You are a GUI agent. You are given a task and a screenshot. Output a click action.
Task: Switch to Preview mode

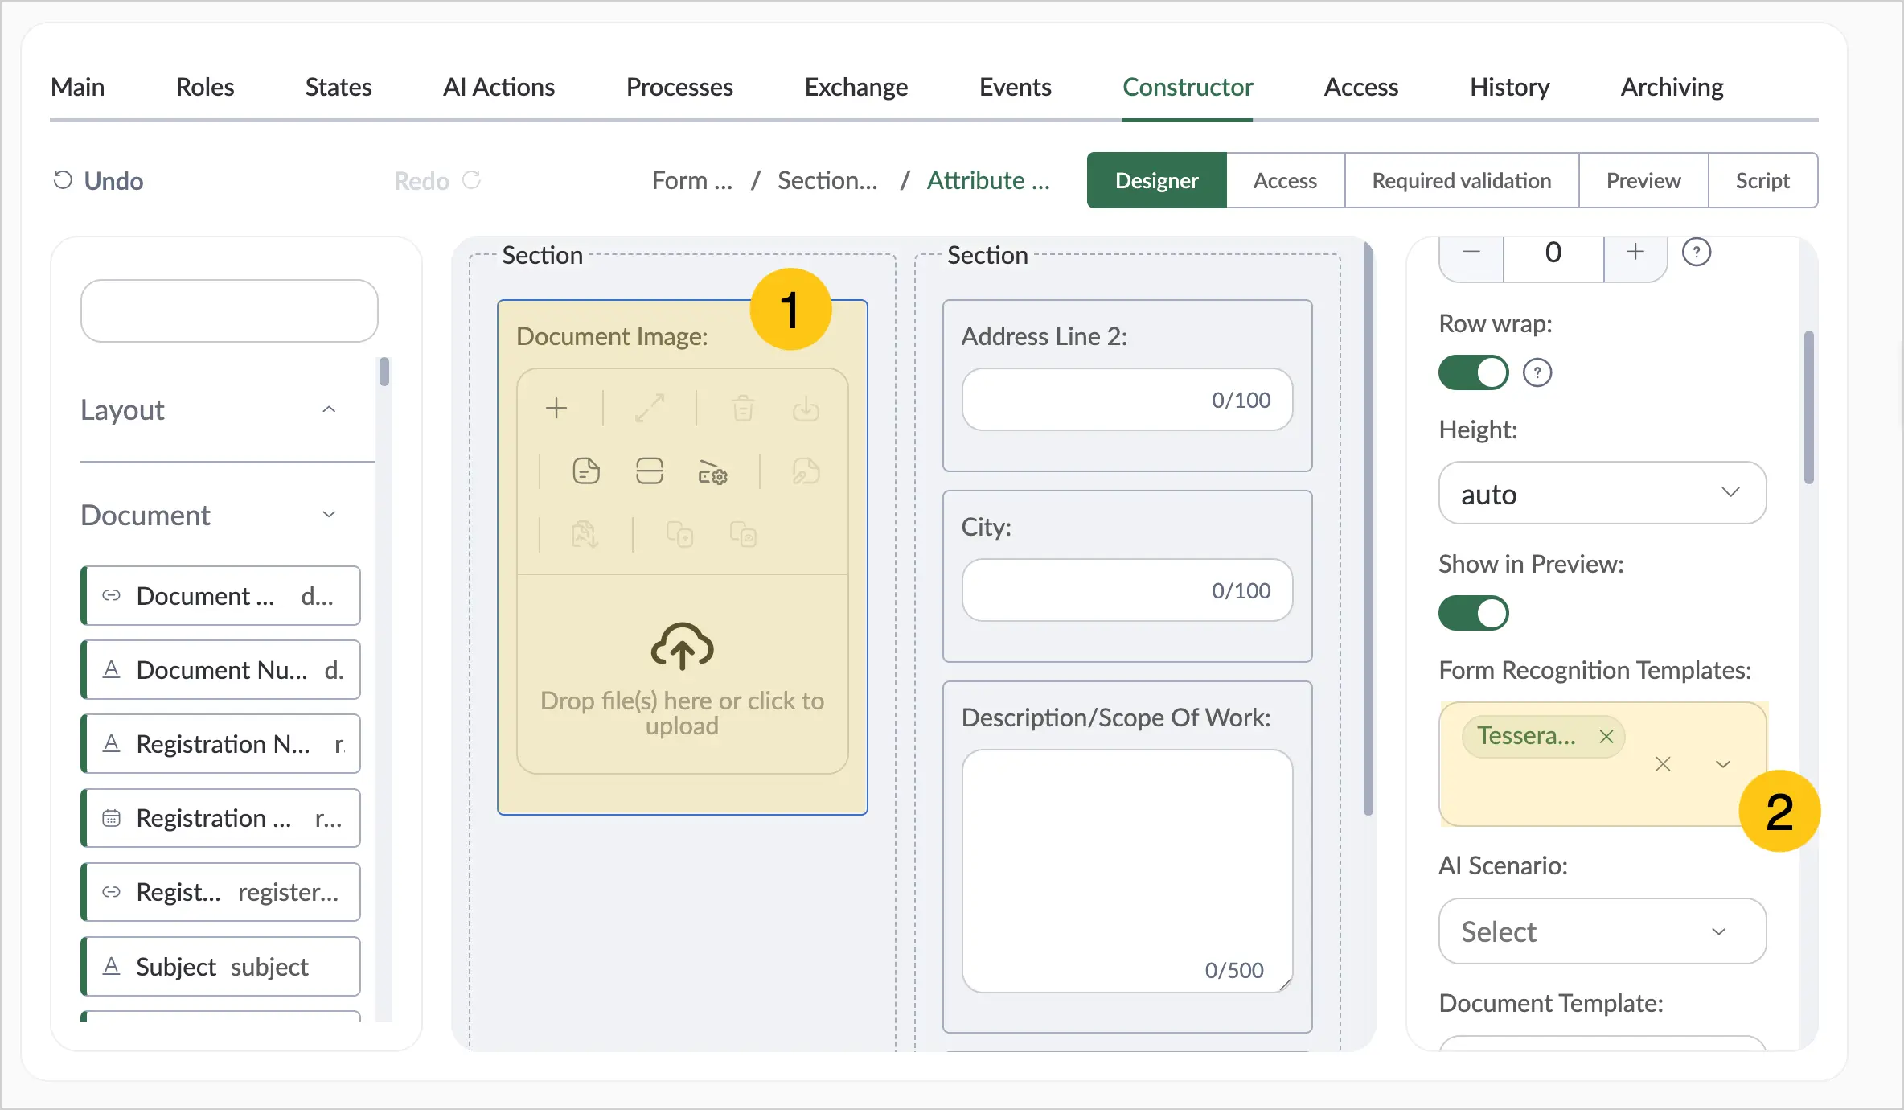coord(1643,180)
